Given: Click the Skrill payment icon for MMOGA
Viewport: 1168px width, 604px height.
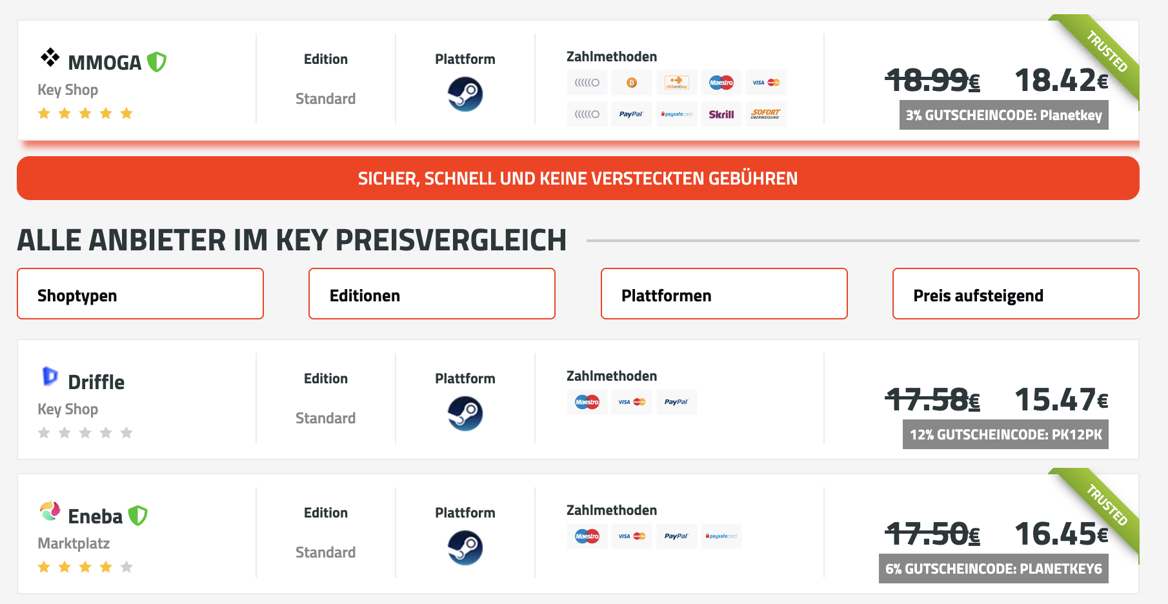Looking at the screenshot, I should [721, 114].
